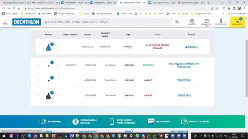Go back in browser history
The image size is (248, 139).
pyautogui.click(x=3, y=8)
